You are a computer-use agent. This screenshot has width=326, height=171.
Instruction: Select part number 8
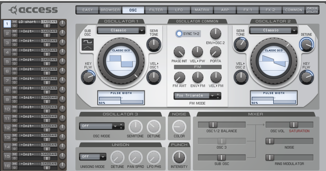pos(7,90)
